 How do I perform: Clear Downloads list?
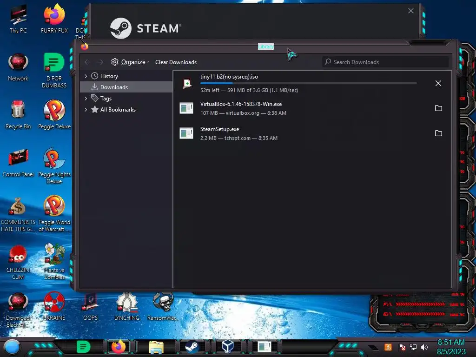pos(176,62)
